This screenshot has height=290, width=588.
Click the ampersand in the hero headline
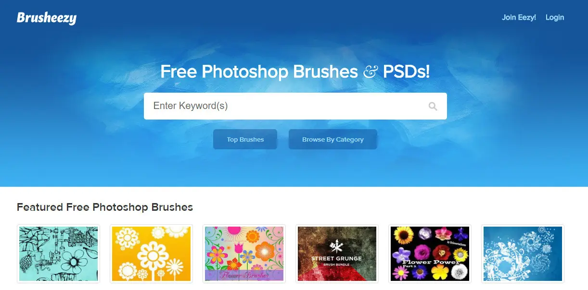click(x=370, y=72)
